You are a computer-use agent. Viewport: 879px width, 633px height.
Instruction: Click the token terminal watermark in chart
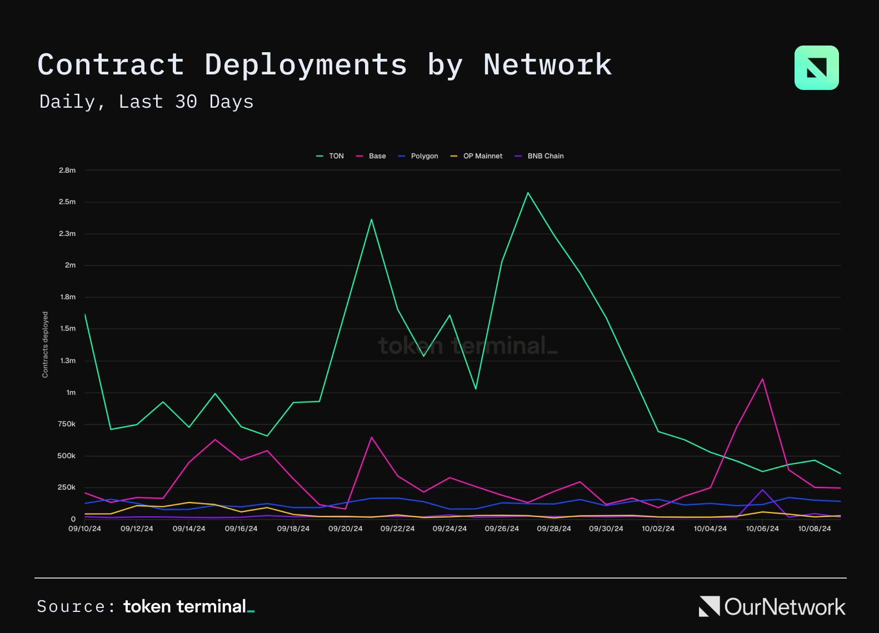[468, 346]
